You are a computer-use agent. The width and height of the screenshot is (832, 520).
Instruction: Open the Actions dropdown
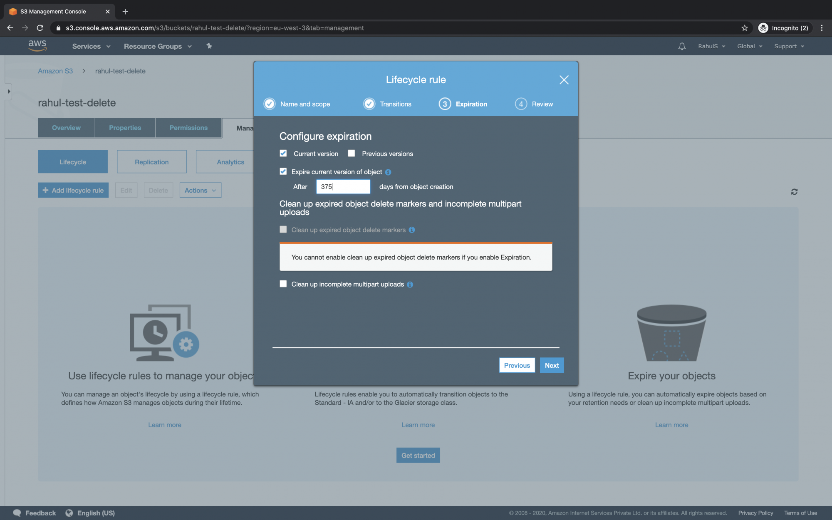200,190
